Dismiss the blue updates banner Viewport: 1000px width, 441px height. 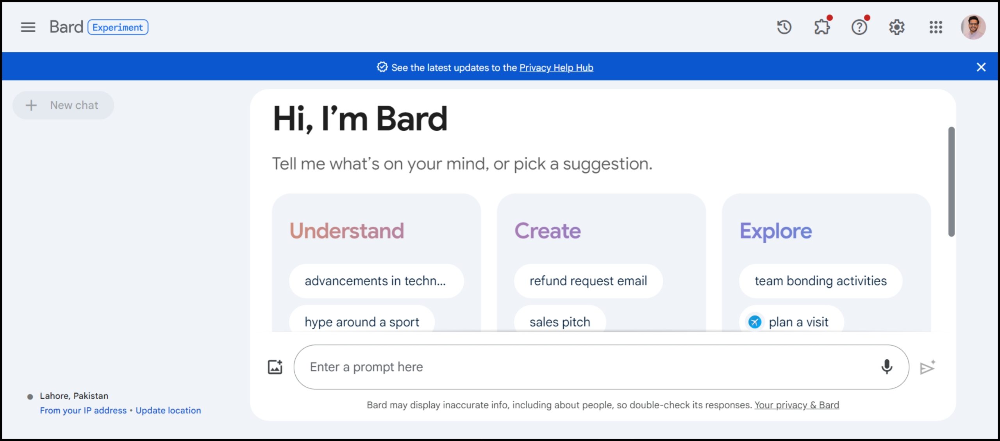pos(981,66)
